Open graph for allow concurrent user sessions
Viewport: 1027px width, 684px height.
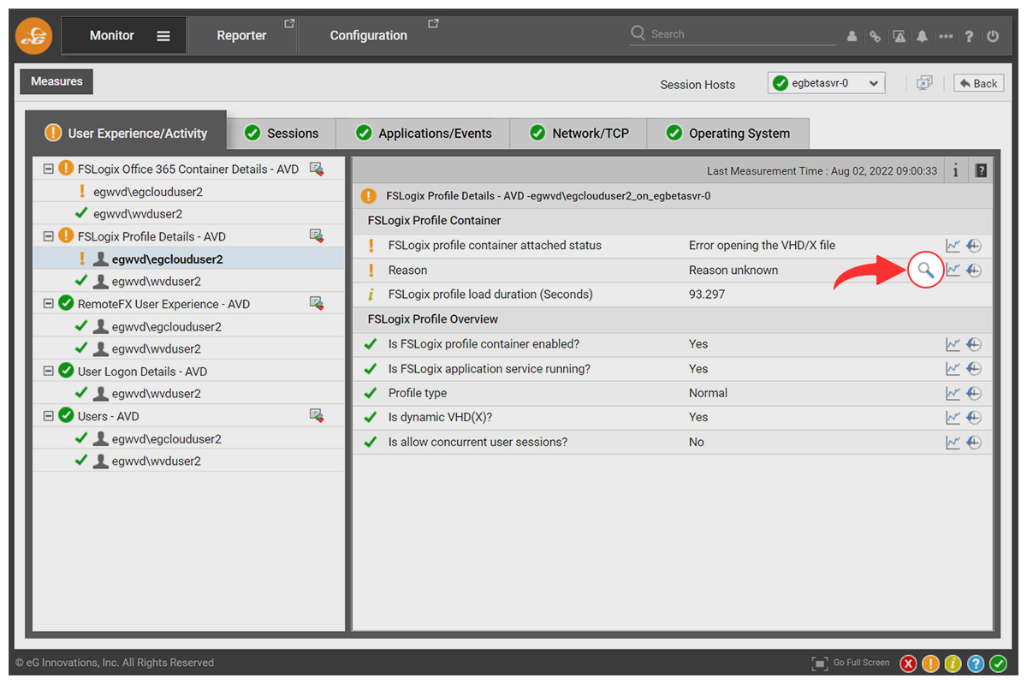(x=953, y=442)
